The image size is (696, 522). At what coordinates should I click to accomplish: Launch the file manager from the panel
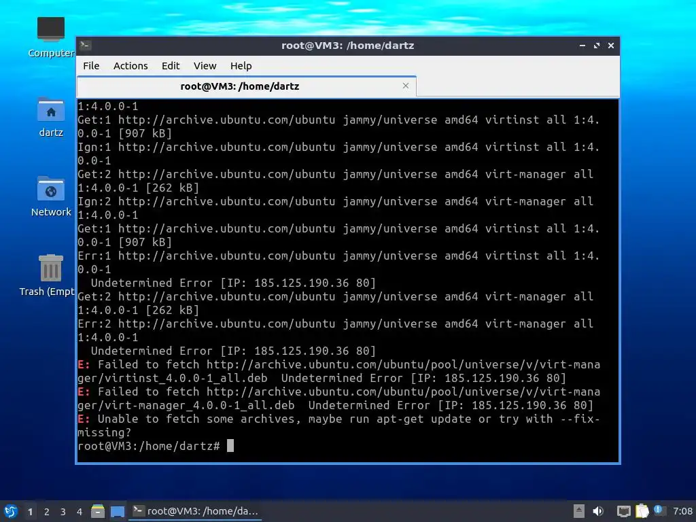click(x=98, y=511)
